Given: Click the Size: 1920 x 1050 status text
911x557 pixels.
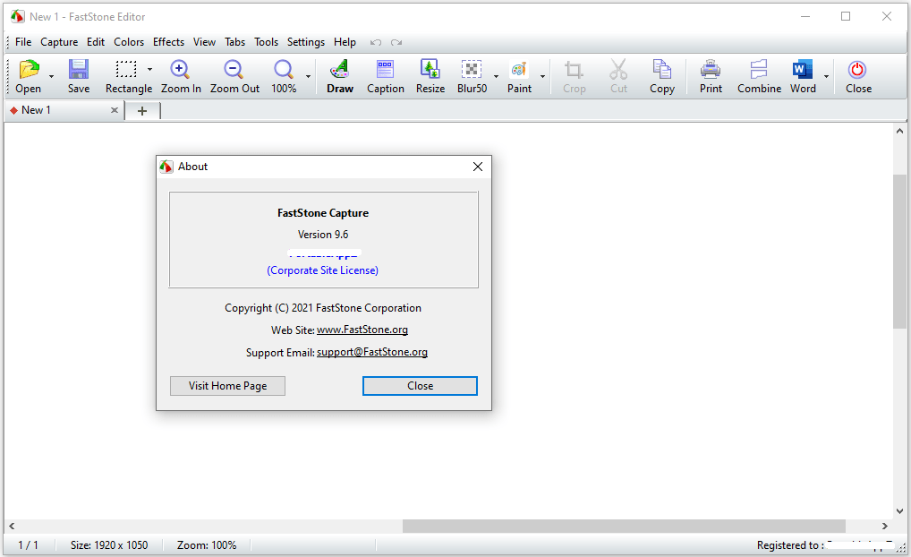Looking at the screenshot, I should (109, 545).
